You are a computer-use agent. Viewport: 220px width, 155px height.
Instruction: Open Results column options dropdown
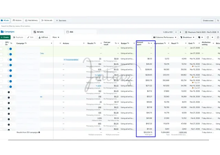click(x=101, y=44)
